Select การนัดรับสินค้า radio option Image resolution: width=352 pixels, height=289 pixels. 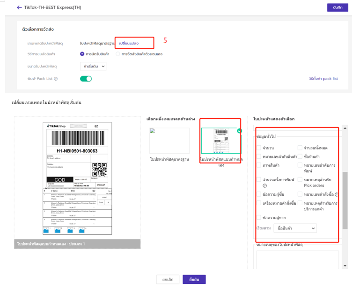[x=82, y=54]
